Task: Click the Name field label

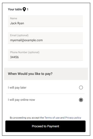Action: 14,18
